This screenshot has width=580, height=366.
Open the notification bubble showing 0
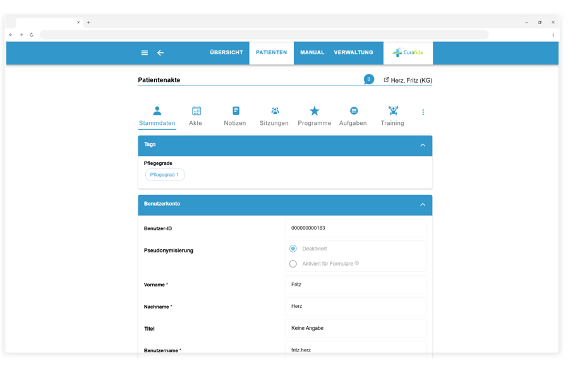pos(368,79)
